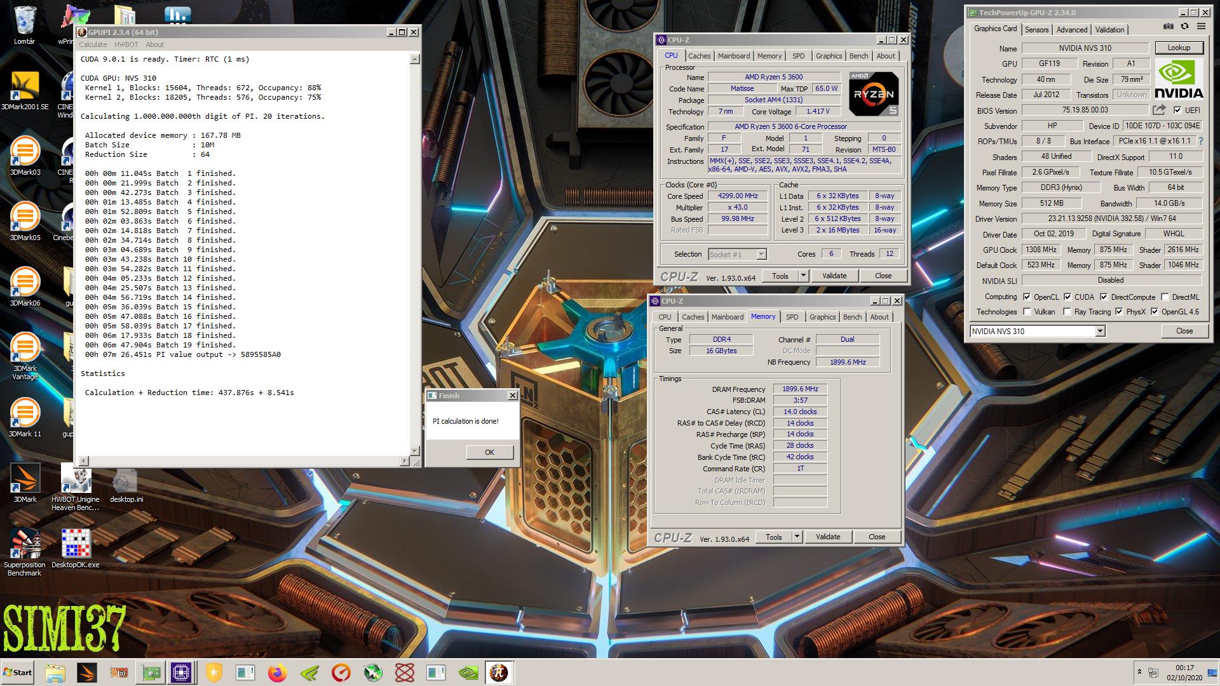Viewport: 1220px width, 686px height.
Task: Click the GPUPI horizontal scrollbar left arrow
Action: [84, 461]
